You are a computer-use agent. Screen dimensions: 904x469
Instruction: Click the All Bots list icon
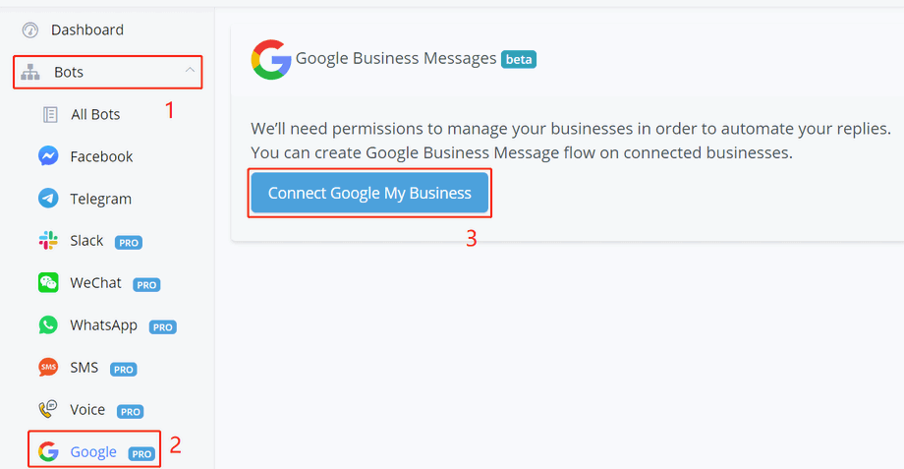point(50,115)
